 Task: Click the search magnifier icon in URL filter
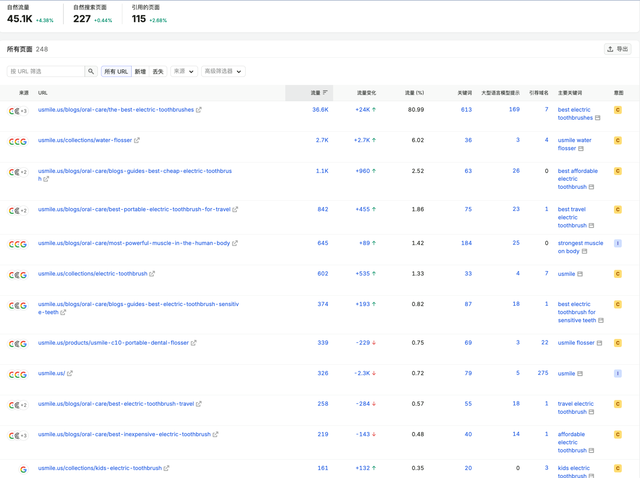pyautogui.click(x=91, y=71)
